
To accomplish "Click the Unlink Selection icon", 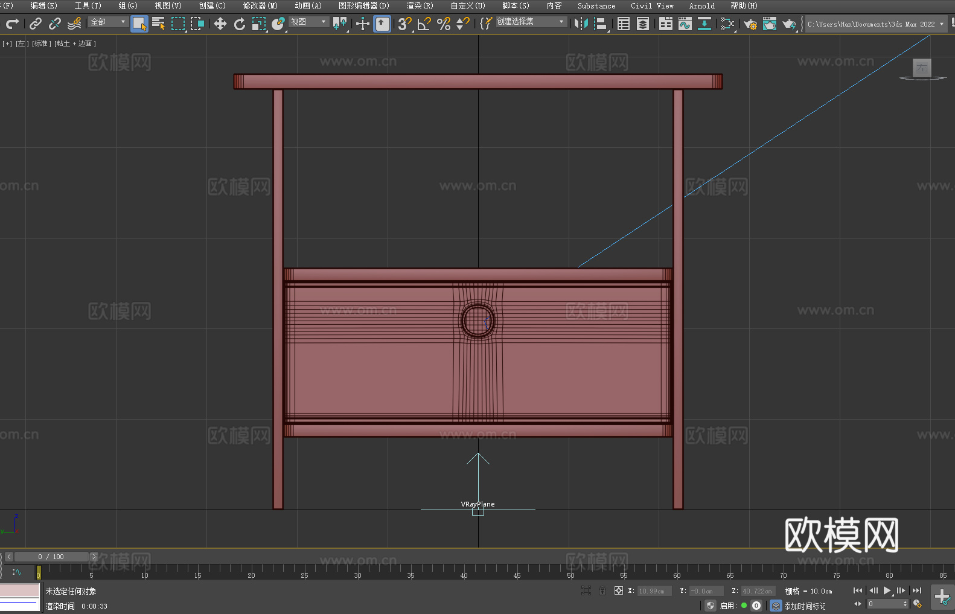I will [x=55, y=24].
